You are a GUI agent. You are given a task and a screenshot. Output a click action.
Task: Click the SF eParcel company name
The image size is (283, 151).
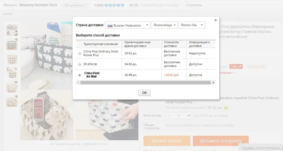[x=90, y=64]
